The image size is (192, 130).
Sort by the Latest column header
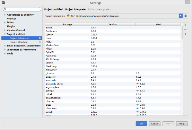point(158,24)
